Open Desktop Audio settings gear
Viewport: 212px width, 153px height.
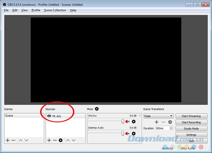pyautogui.click(x=134, y=133)
